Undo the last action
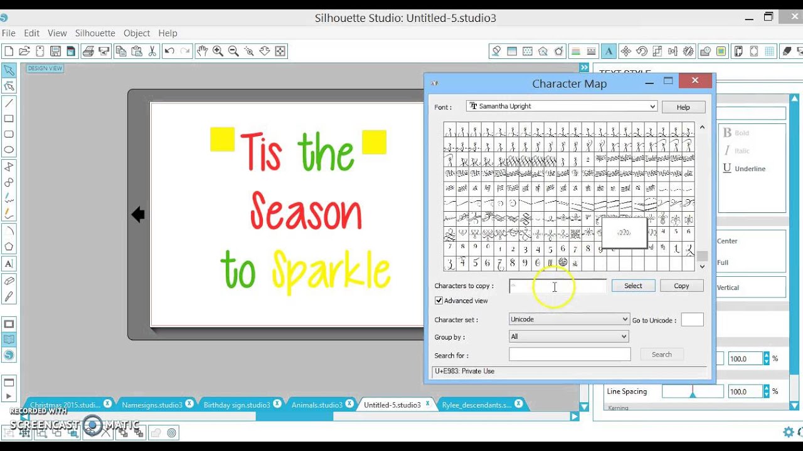 tap(169, 51)
